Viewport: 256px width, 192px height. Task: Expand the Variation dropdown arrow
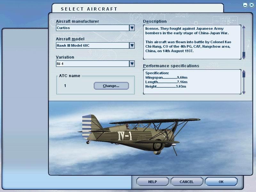[132, 64]
